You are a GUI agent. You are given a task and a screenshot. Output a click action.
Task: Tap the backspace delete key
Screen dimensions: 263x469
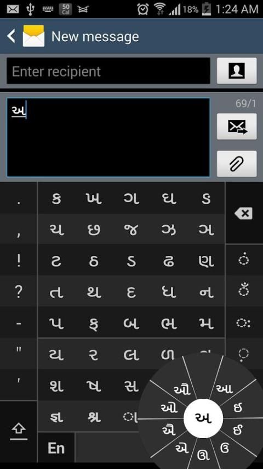tap(244, 213)
